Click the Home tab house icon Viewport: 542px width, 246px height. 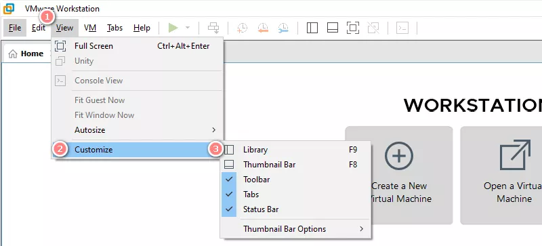click(x=13, y=54)
